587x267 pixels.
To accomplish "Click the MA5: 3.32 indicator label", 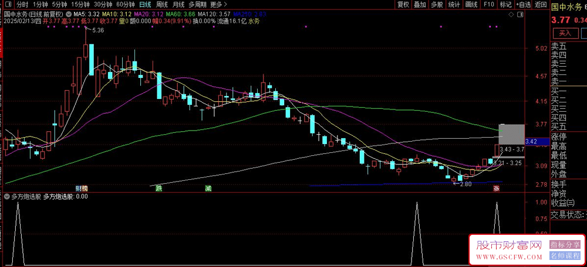I will (87, 15).
